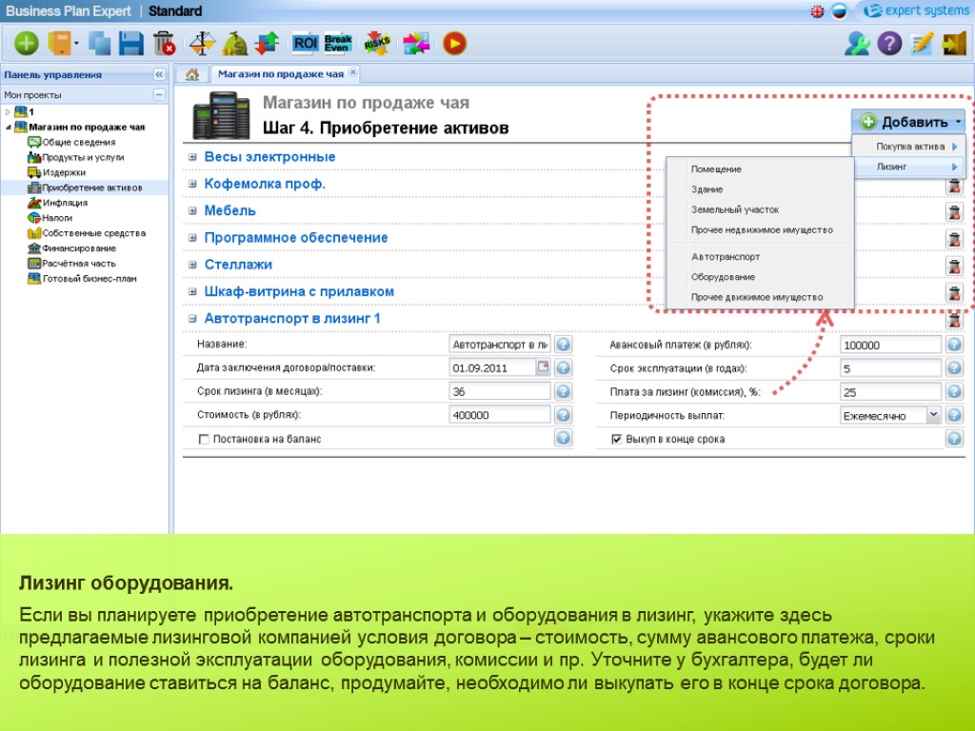
Task: Open Продукты и услуги tree item
Action: 84,157
